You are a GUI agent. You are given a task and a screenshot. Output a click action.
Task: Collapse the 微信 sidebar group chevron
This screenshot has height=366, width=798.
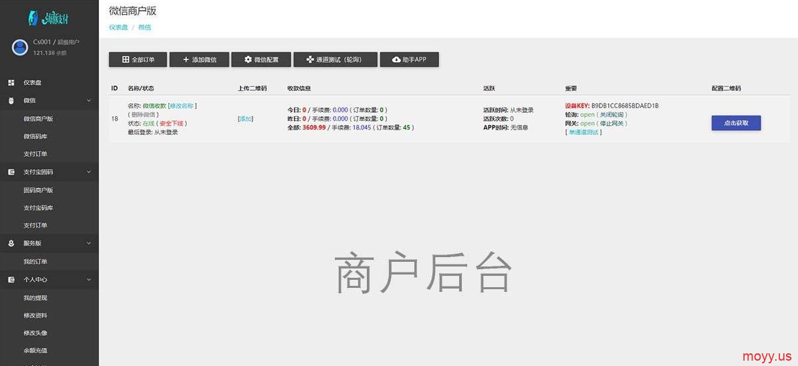88,101
